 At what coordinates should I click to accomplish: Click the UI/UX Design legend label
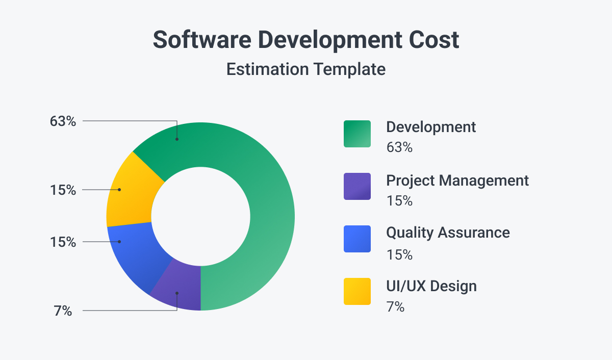(431, 286)
